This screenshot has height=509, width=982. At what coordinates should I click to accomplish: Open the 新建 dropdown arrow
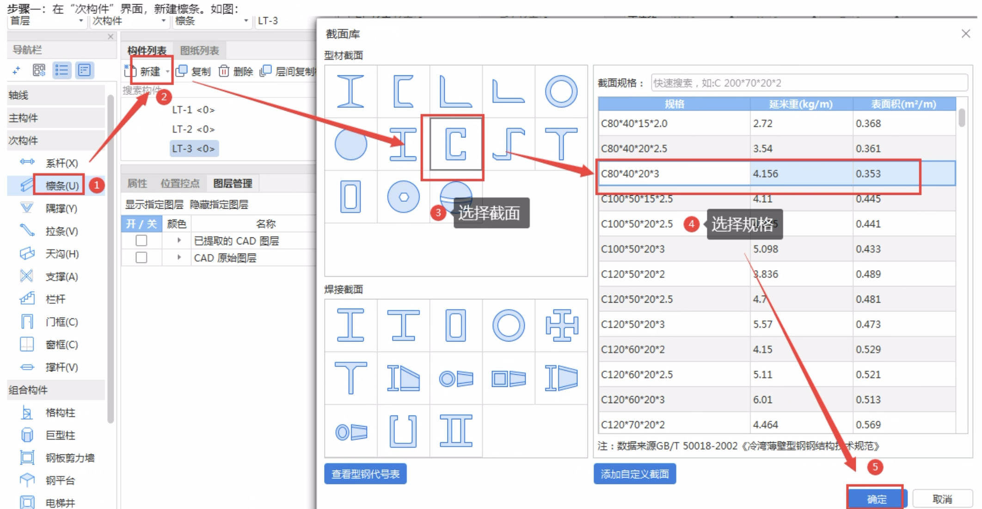click(x=167, y=71)
